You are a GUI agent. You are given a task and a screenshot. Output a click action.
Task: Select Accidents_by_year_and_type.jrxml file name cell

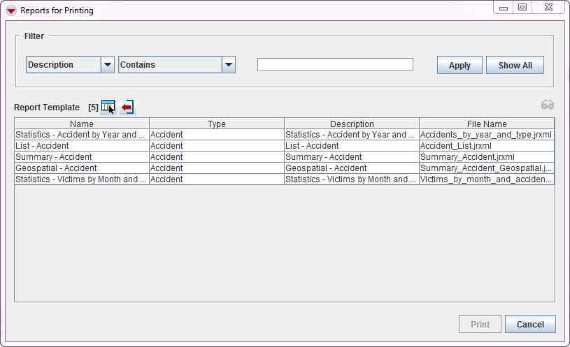pos(487,135)
